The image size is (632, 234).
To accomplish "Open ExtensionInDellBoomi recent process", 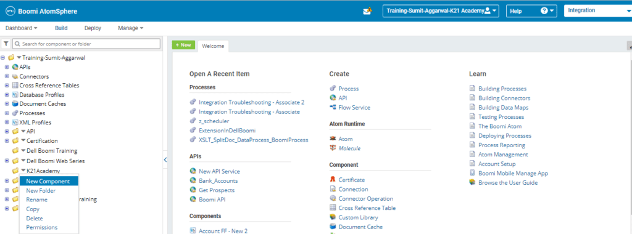I will point(227,131).
